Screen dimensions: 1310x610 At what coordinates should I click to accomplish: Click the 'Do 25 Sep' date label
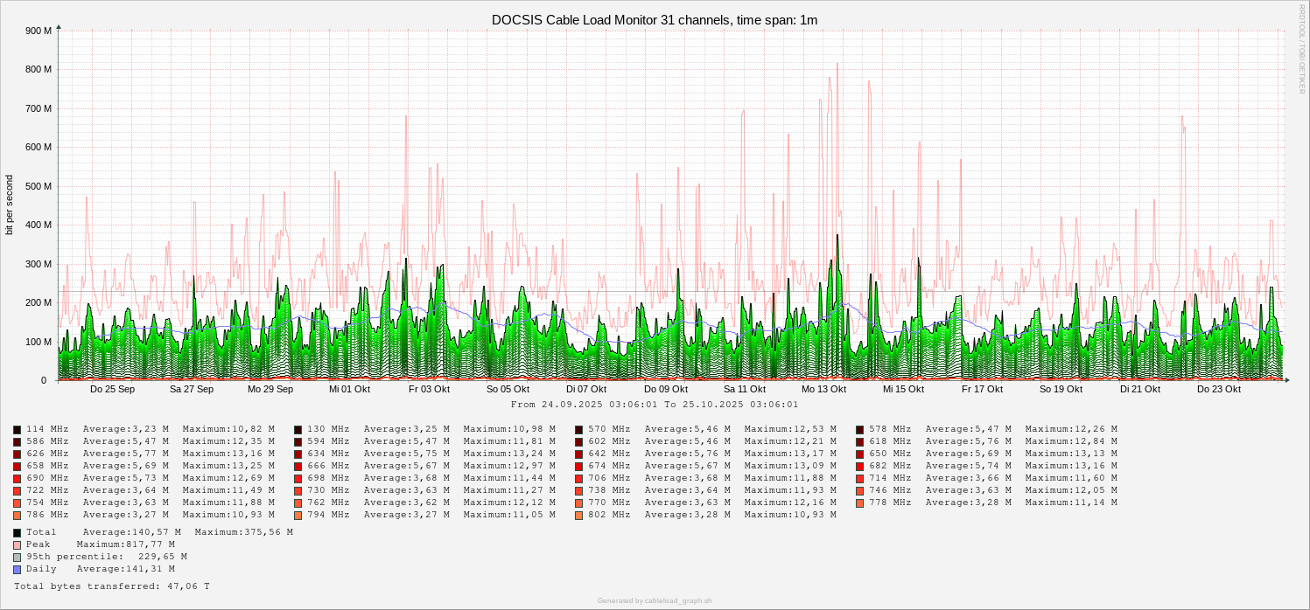click(113, 389)
